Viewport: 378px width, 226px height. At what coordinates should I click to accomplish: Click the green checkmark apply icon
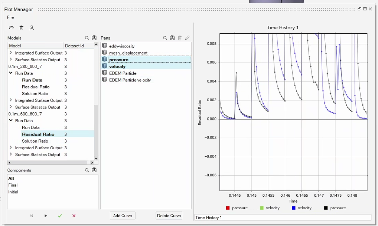coord(60,216)
